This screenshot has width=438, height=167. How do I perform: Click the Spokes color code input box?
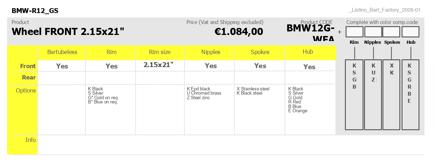[x=391, y=32]
